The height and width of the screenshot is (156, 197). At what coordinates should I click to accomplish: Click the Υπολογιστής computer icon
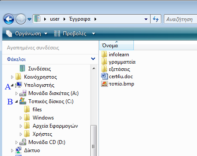pyautogui.click(x=18, y=85)
